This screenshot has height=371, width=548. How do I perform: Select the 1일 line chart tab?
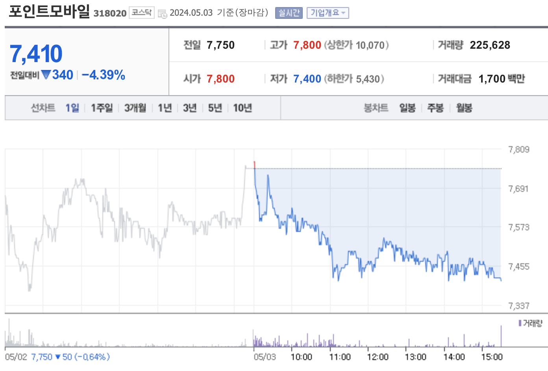pos(72,108)
